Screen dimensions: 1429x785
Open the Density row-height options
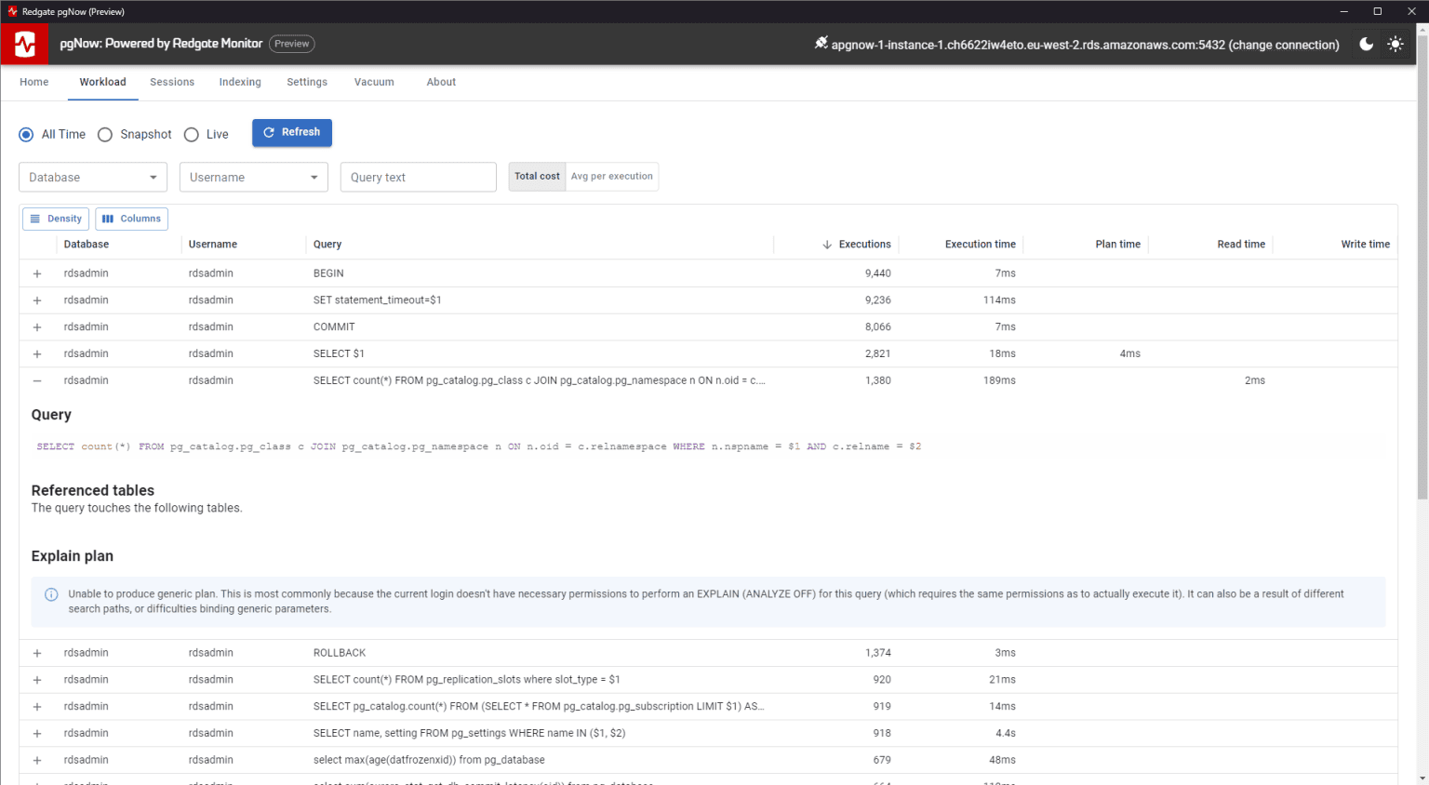pyautogui.click(x=55, y=219)
